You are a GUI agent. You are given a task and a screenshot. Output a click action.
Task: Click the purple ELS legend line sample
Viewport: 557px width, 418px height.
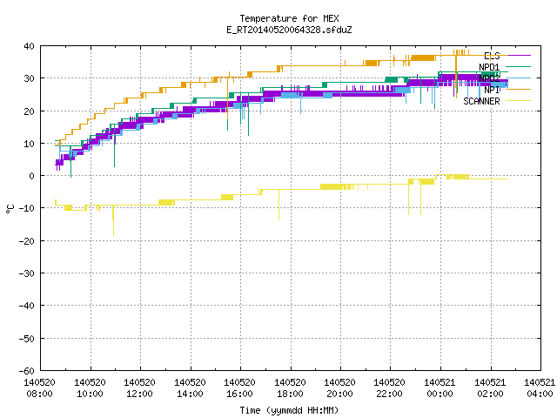point(519,56)
